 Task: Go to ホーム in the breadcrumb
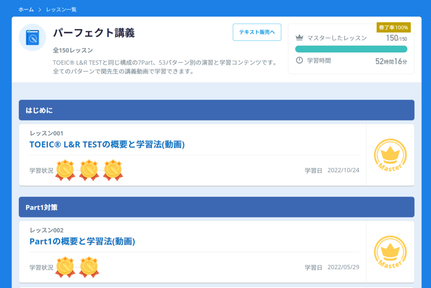[x=26, y=9]
